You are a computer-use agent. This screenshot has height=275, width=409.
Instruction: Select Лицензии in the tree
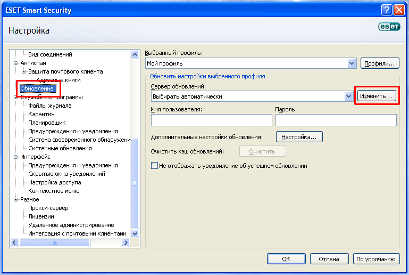click(x=41, y=216)
